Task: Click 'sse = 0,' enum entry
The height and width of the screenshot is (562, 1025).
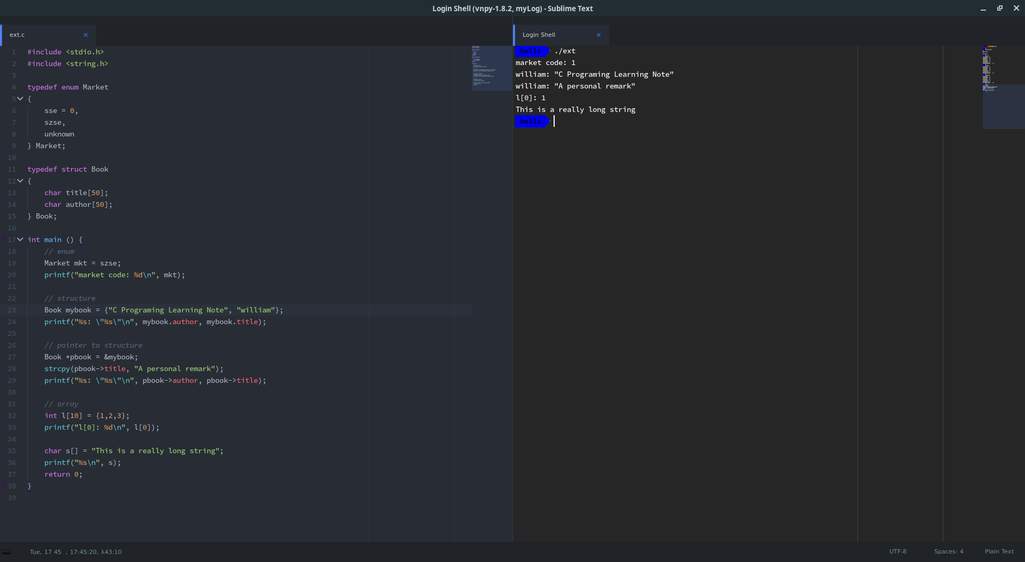Action: coord(61,110)
